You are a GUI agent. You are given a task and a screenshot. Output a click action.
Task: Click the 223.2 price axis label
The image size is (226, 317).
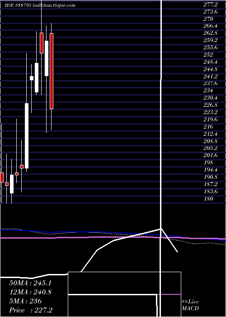[210, 112]
